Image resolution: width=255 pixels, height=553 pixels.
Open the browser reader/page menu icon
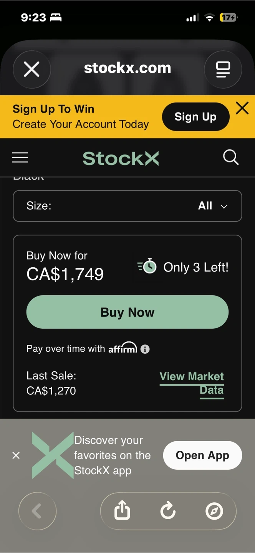(223, 70)
